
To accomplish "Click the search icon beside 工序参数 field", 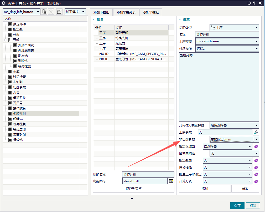I will [256, 132].
